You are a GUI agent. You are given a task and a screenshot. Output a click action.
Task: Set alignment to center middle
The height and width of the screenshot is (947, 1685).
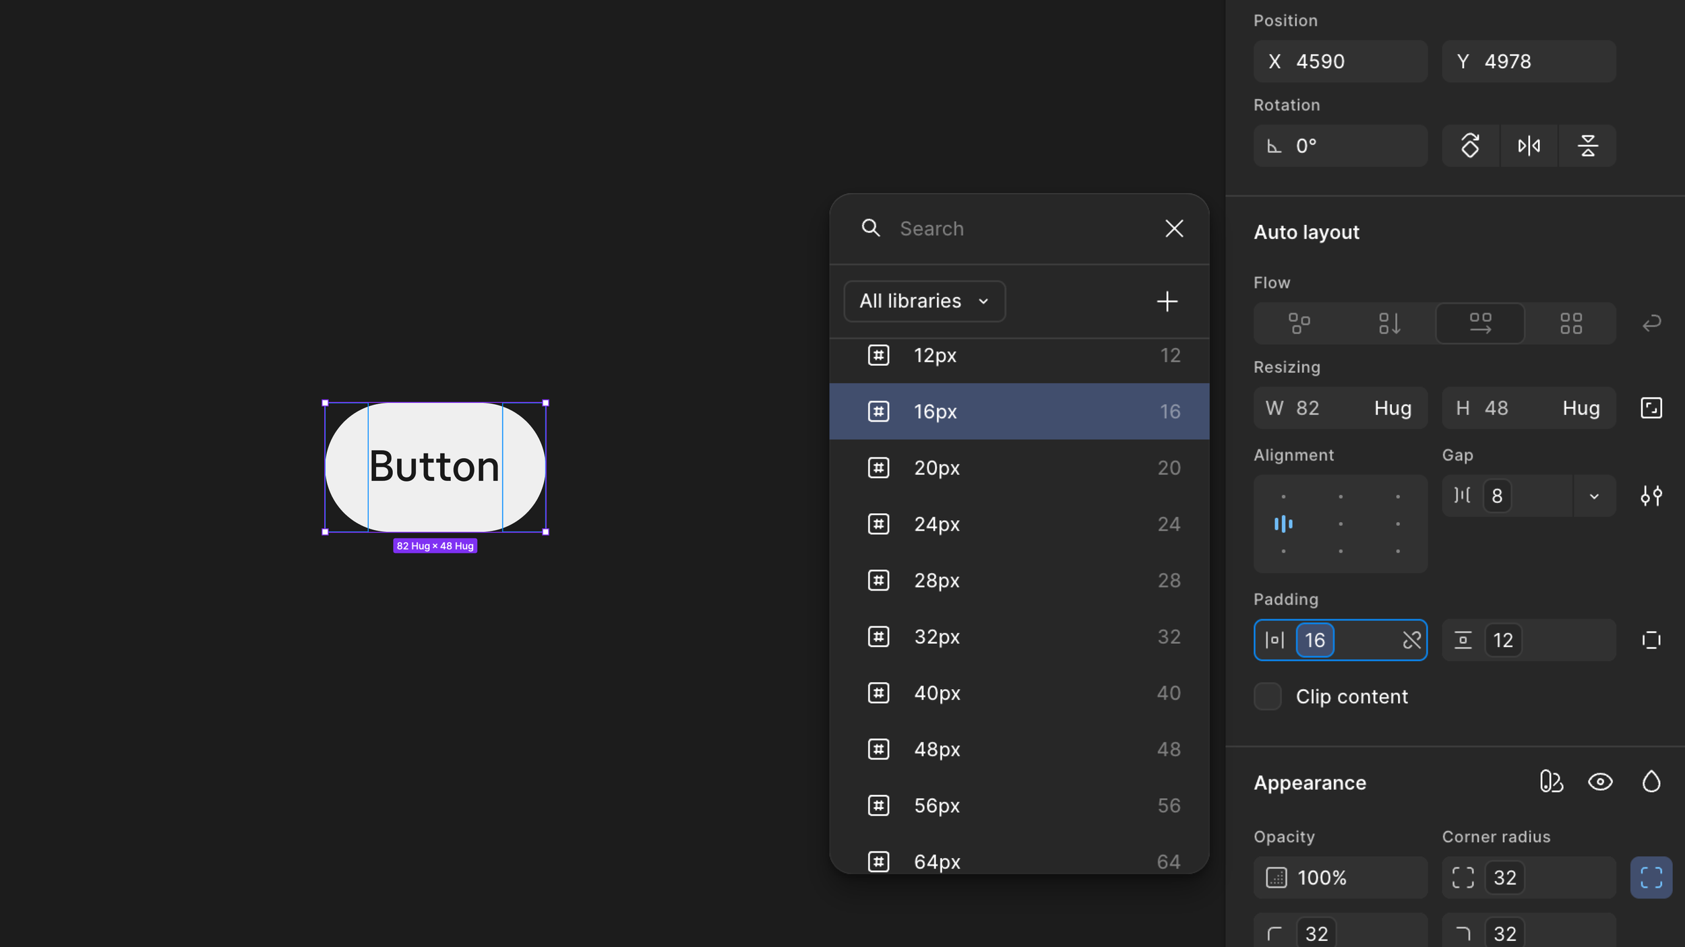coord(1341,524)
